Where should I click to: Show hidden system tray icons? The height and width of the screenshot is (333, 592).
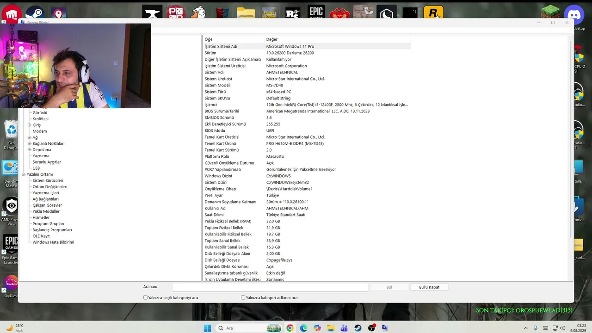526,328
